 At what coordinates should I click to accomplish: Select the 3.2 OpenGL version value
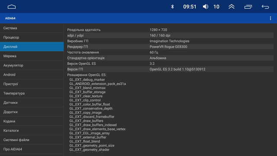[x=152, y=64]
